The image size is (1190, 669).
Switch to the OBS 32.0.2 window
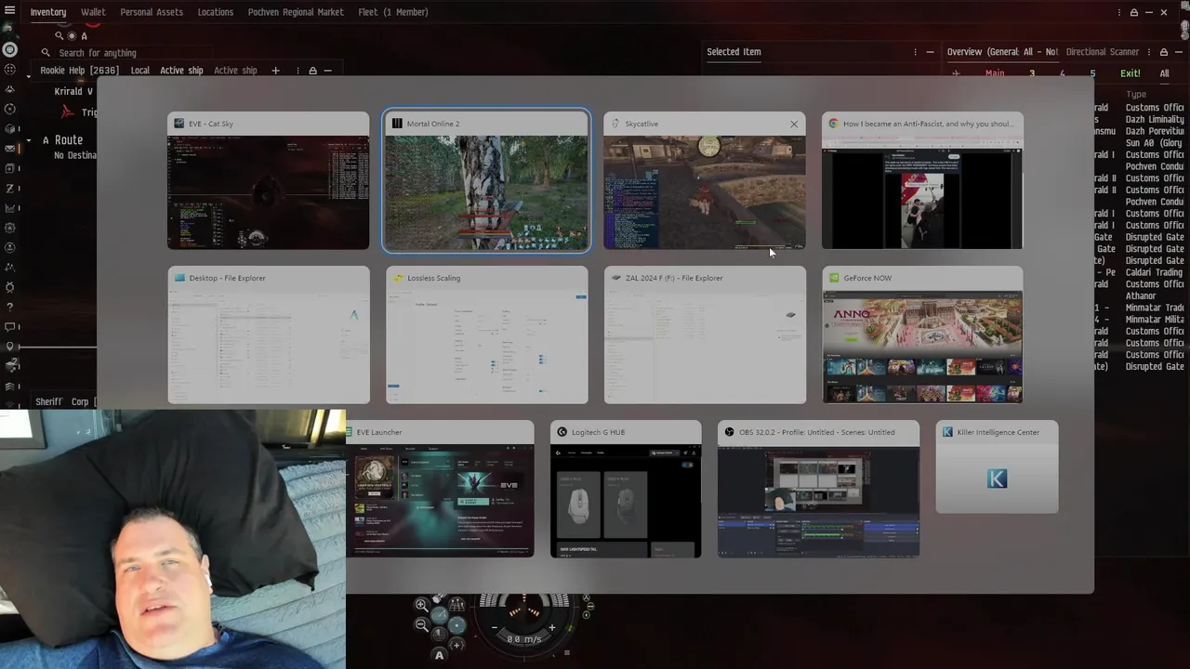pos(818,489)
